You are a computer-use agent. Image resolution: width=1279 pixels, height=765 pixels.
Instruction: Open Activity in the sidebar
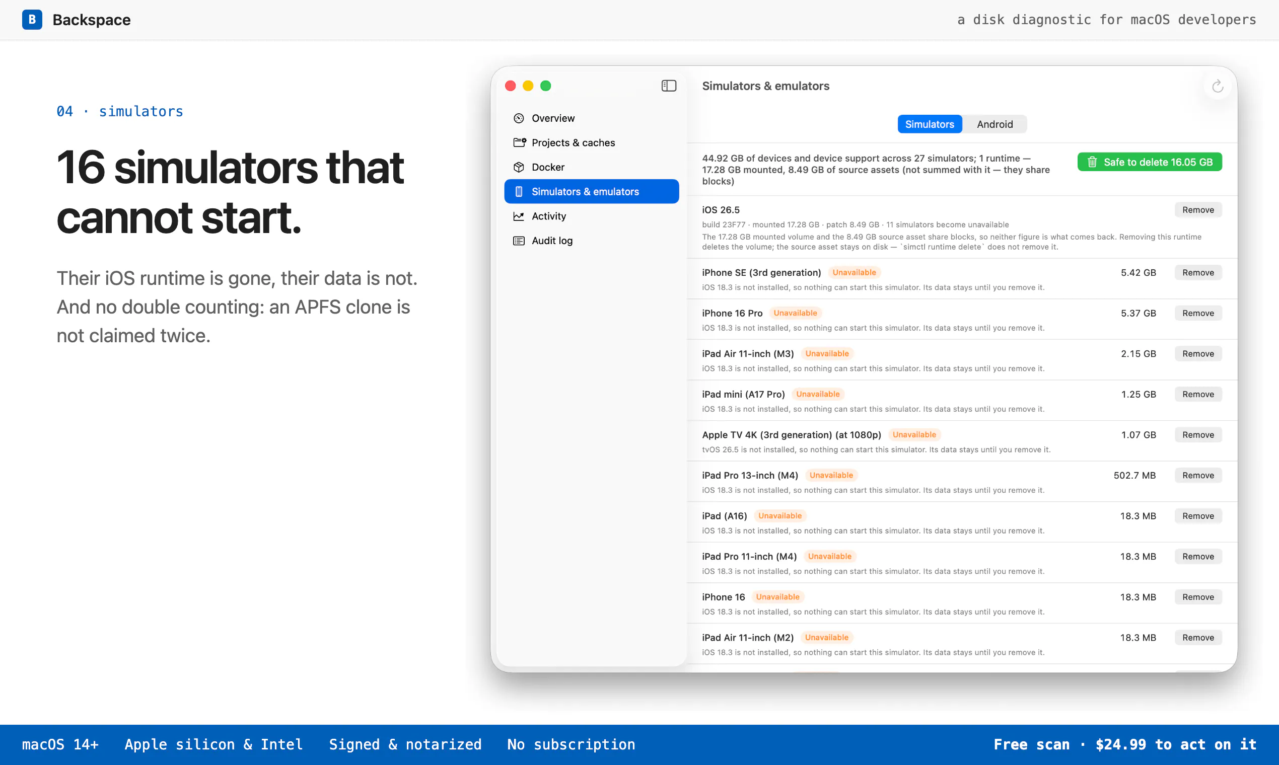coord(592,216)
